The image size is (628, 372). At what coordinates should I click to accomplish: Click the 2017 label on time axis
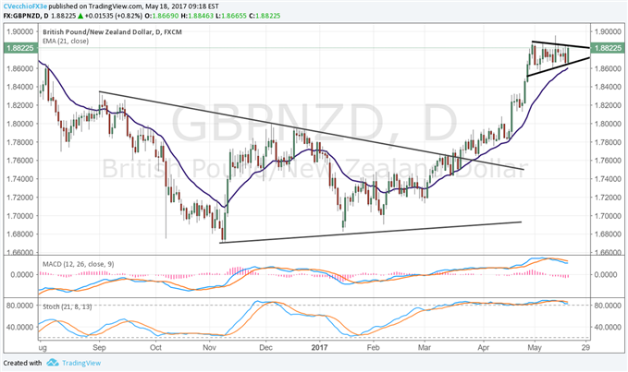319,348
